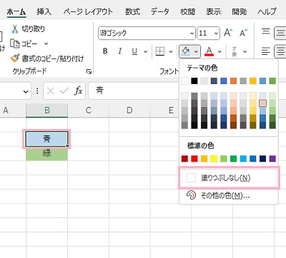Image resolution: width=286 pixels, height=258 pixels.
Task: Click the Increase Font Size icon
Action: pyautogui.click(x=228, y=33)
